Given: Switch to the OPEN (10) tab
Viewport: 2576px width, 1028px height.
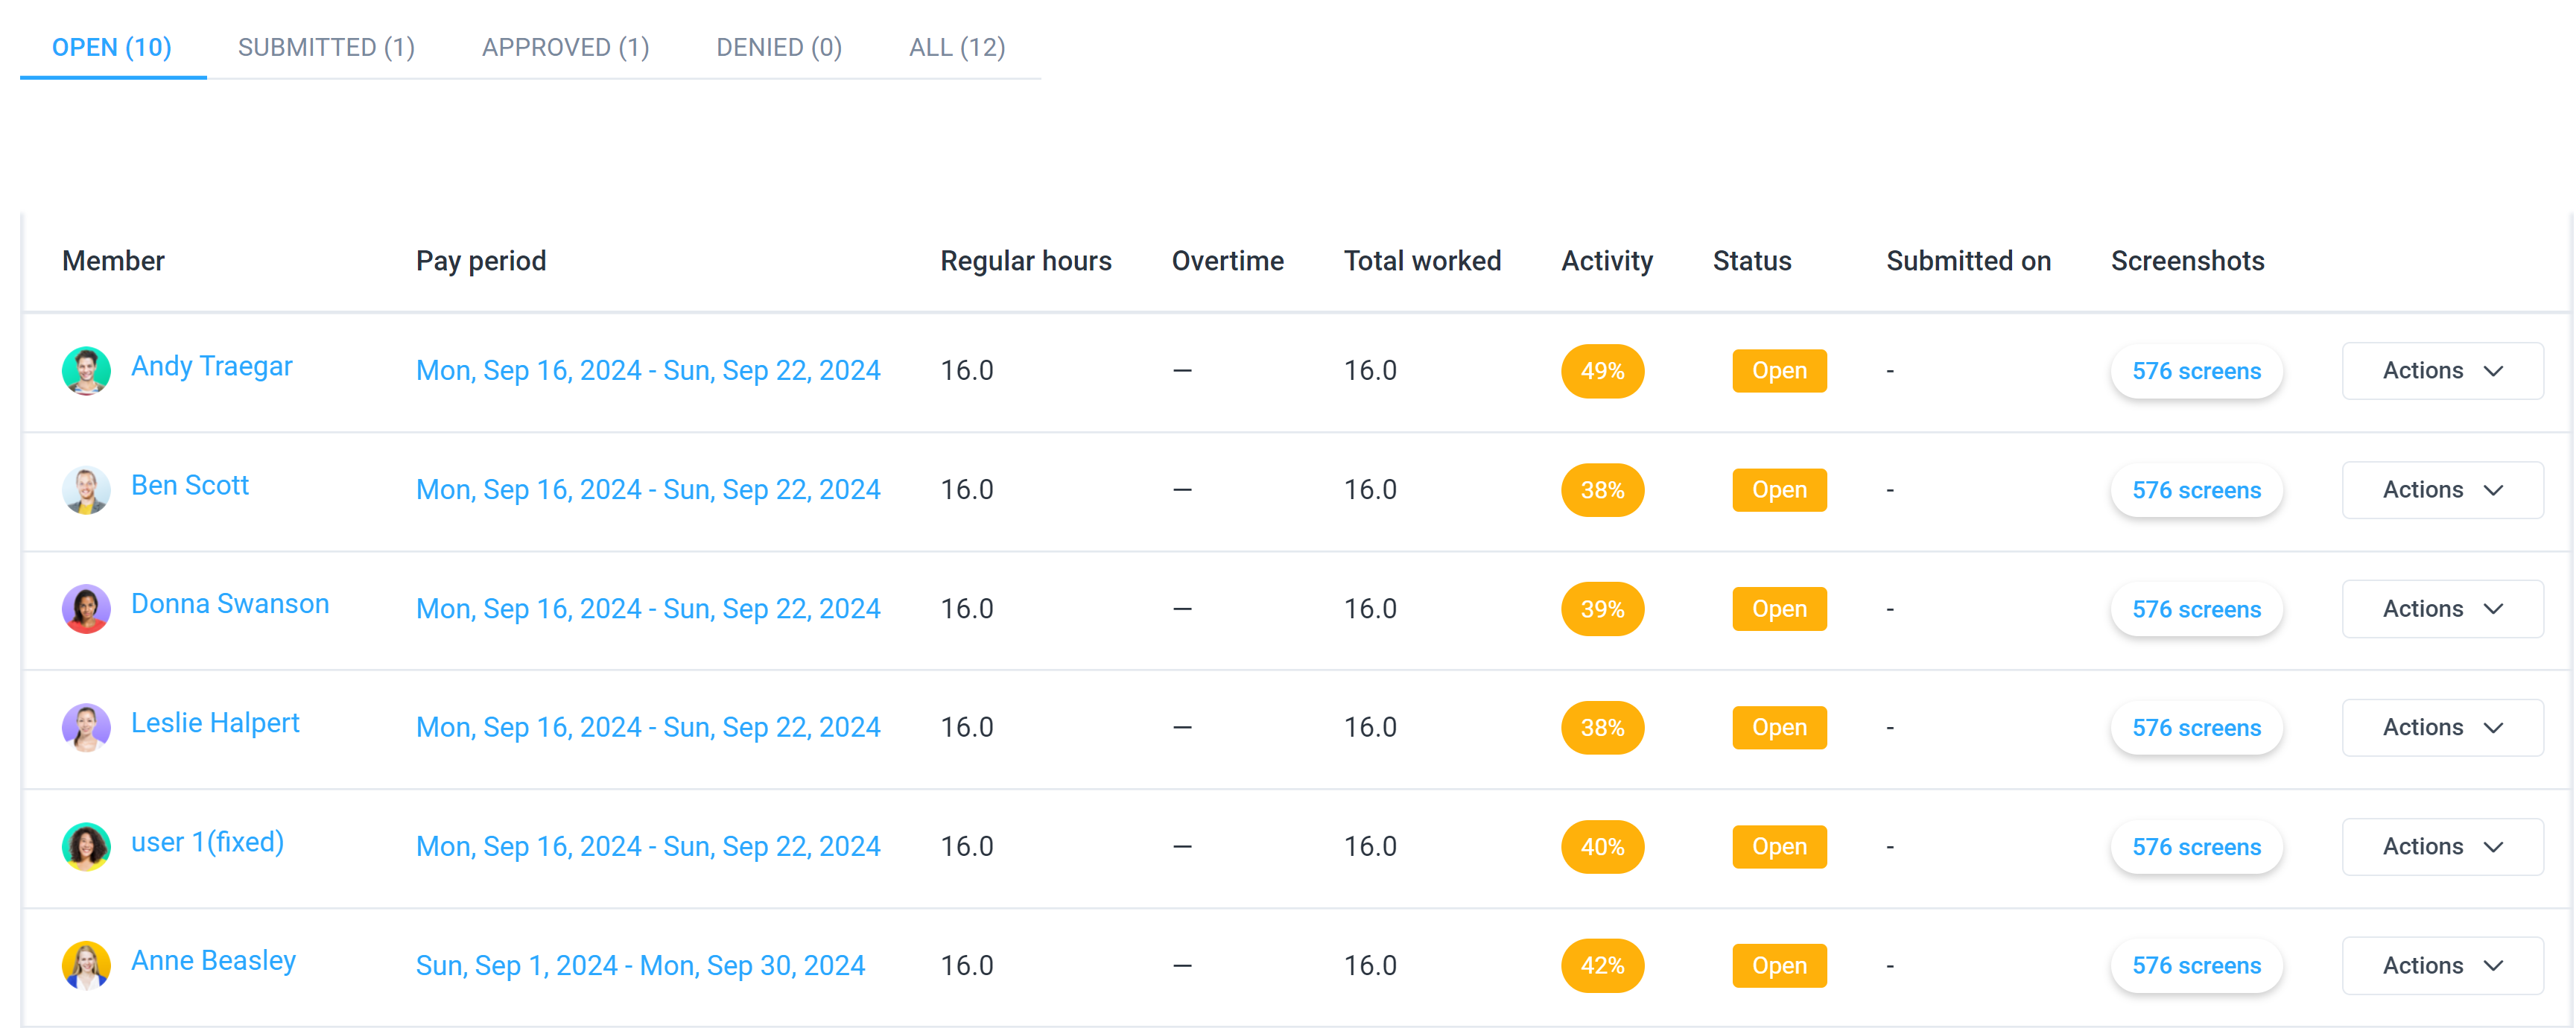Looking at the screenshot, I should (112, 47).
